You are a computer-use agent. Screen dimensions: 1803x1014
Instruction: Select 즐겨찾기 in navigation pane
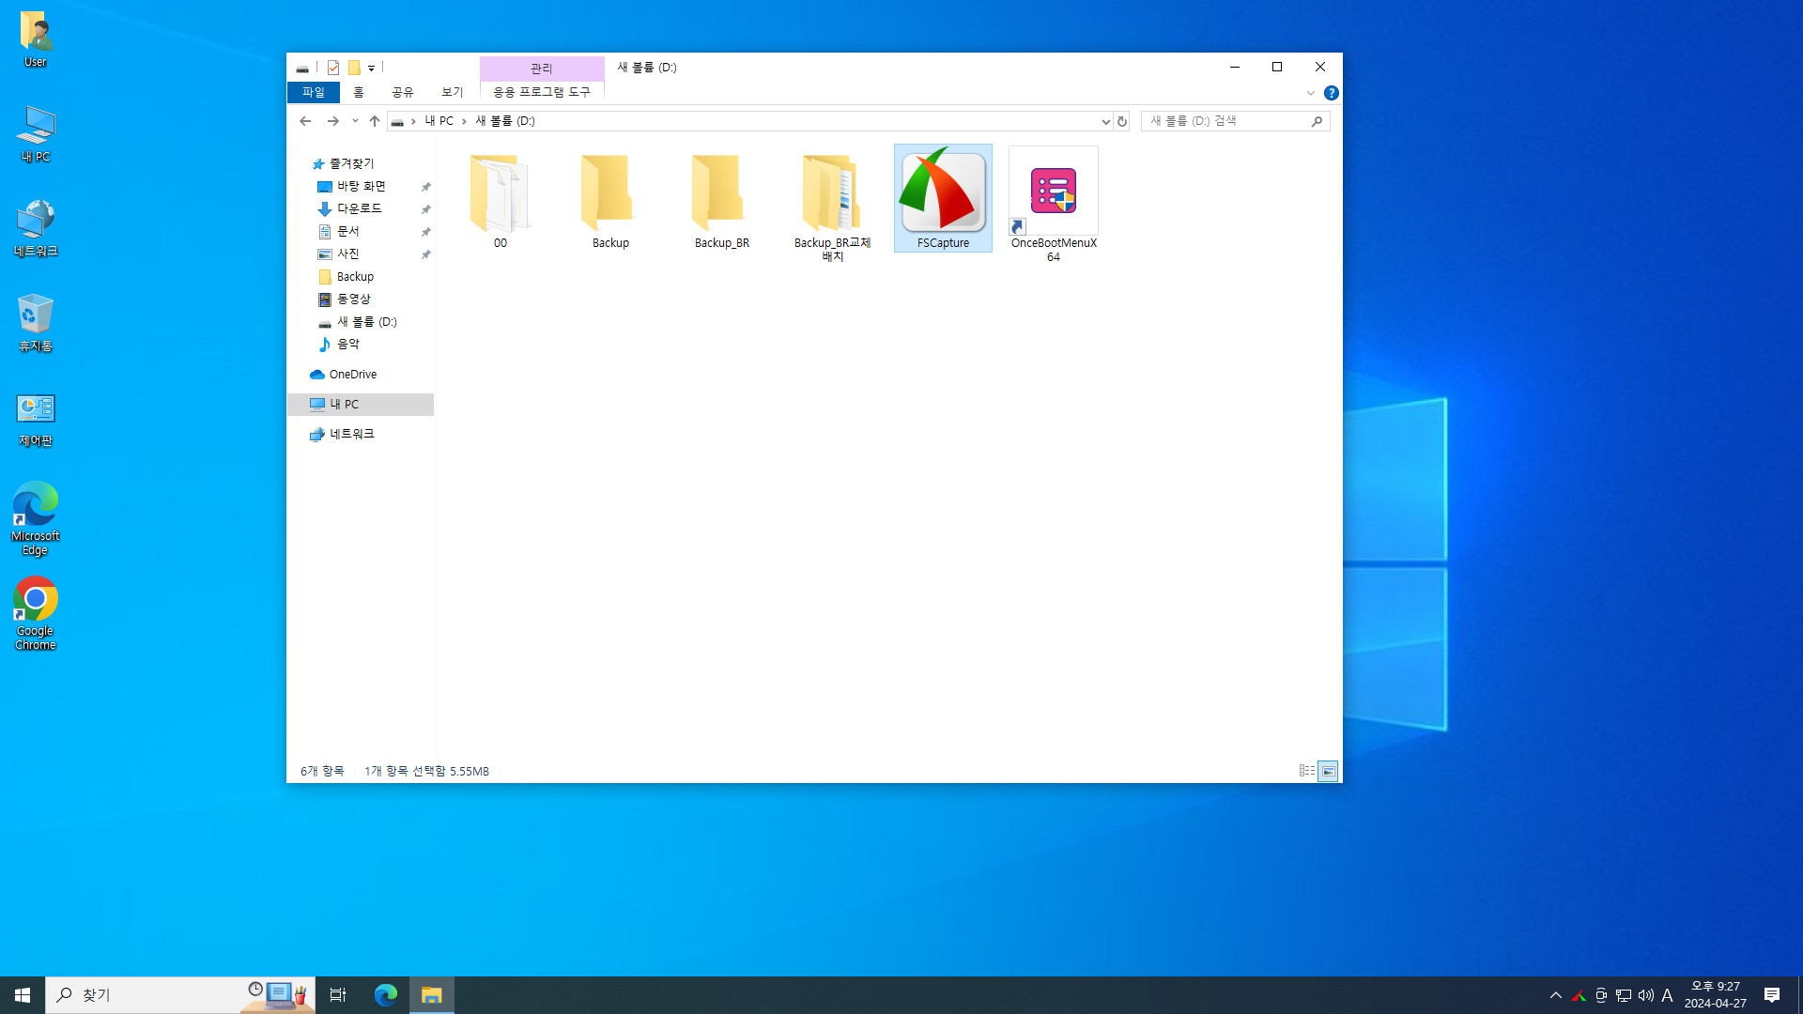pyautogui.click(x=351, y=163)
